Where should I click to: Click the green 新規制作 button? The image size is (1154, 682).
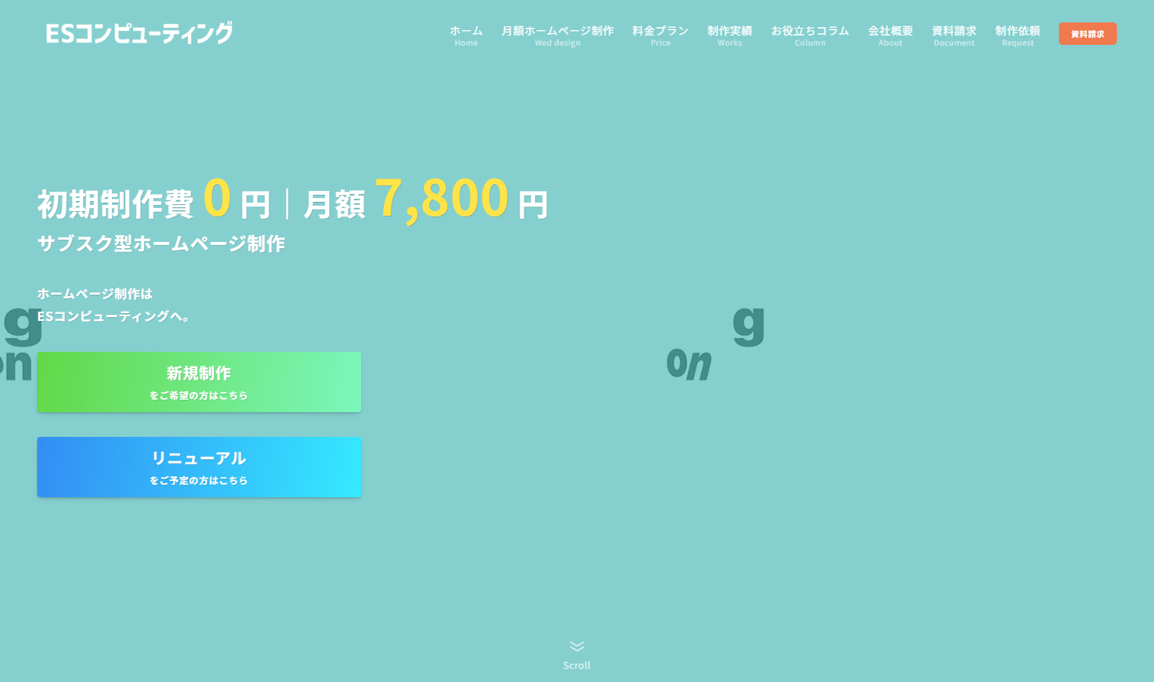[199, 381]
